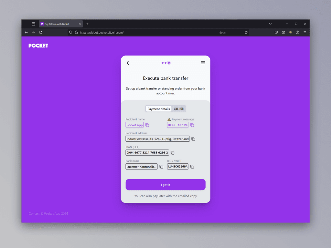This screenshot has height=248, width=331.
Task: Copy the recipient name Pocket App
Action: [x=147, y=125]
